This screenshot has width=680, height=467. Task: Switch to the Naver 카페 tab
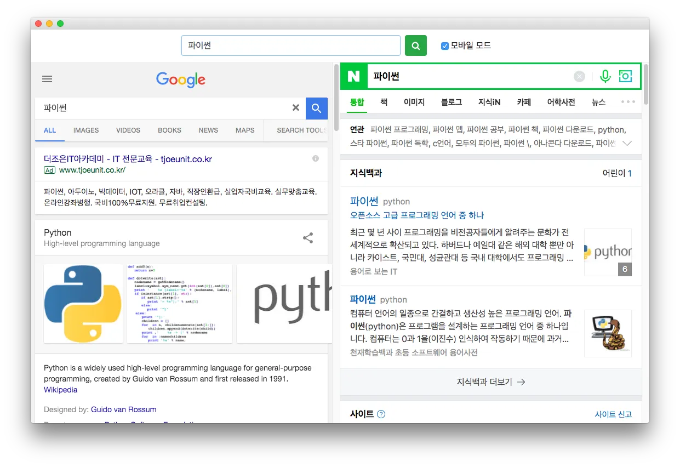tap(524, 102)
